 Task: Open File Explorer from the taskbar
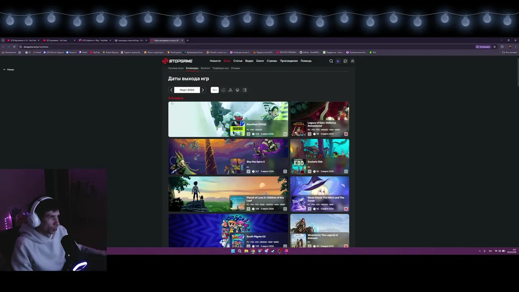pyautogui.click(x=246, y=251)
